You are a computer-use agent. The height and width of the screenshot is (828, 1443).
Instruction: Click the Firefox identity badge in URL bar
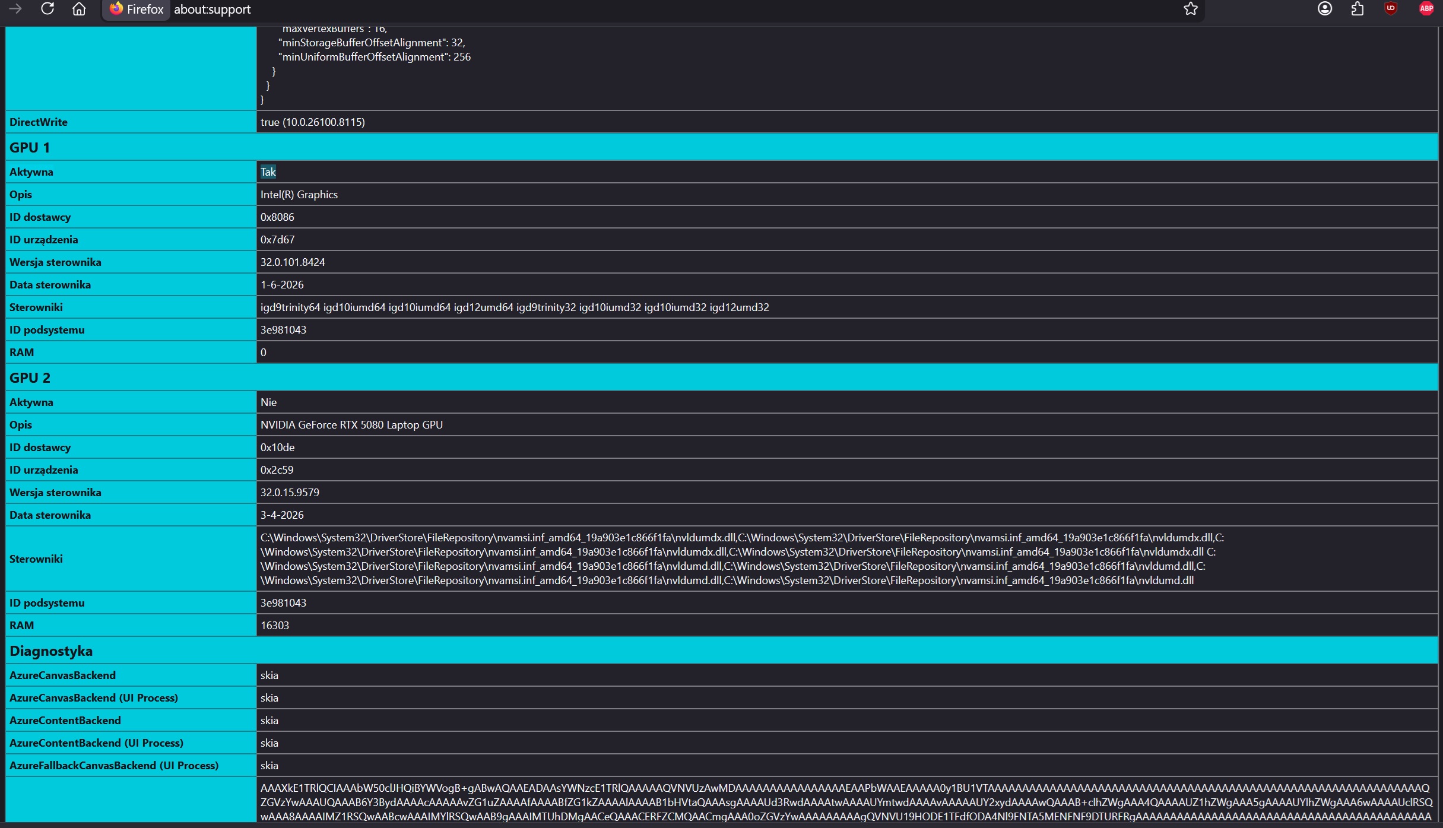point(137,9)
